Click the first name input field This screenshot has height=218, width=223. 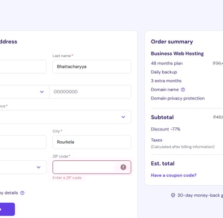point(23,67)
